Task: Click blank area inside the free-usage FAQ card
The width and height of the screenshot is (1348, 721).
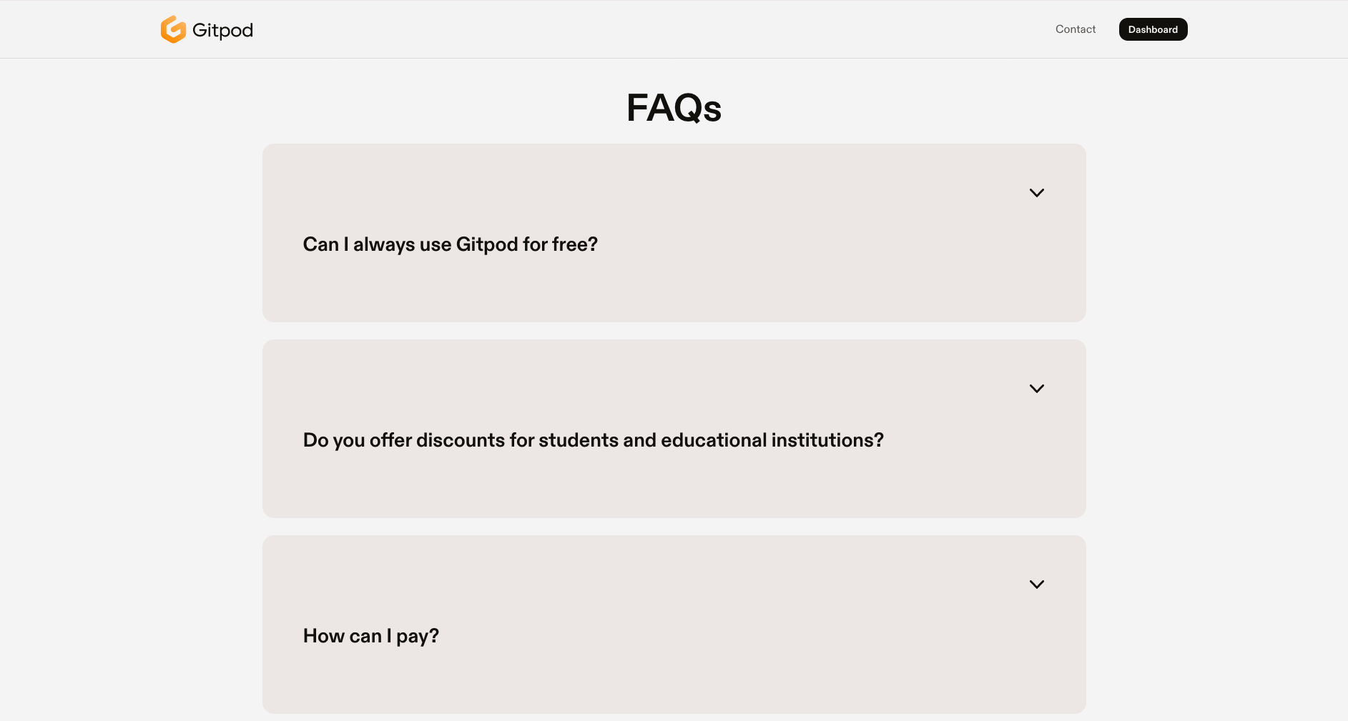Action: 787,286
